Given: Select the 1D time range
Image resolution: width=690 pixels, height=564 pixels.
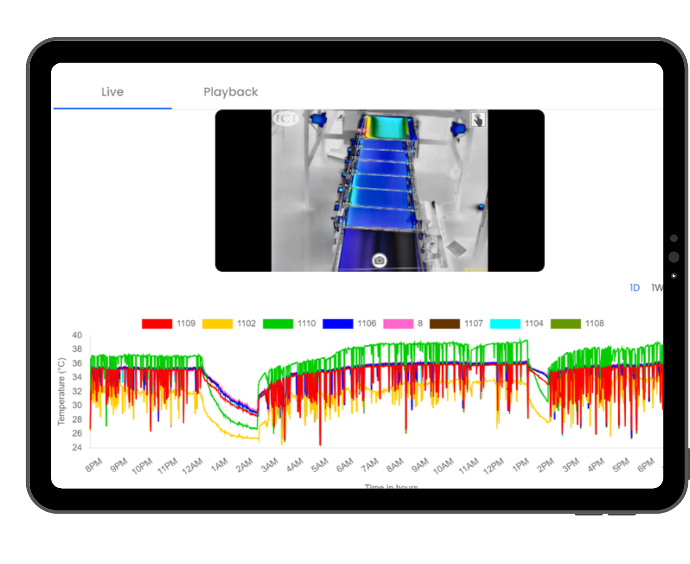Looking at the screenshot, I should click(x=634, y=288).
